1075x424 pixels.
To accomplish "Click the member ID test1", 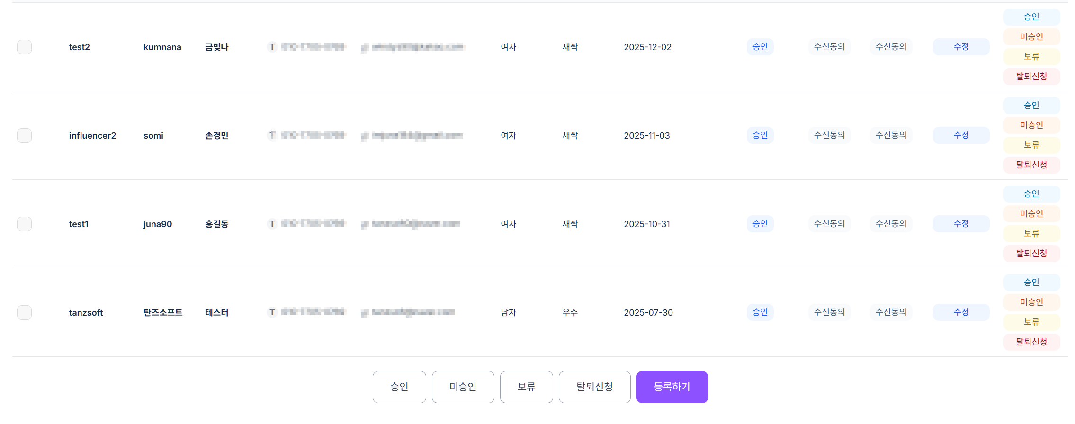I will click(79, 224).
